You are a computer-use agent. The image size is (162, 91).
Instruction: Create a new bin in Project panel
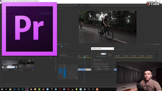(x=46, y=84)
